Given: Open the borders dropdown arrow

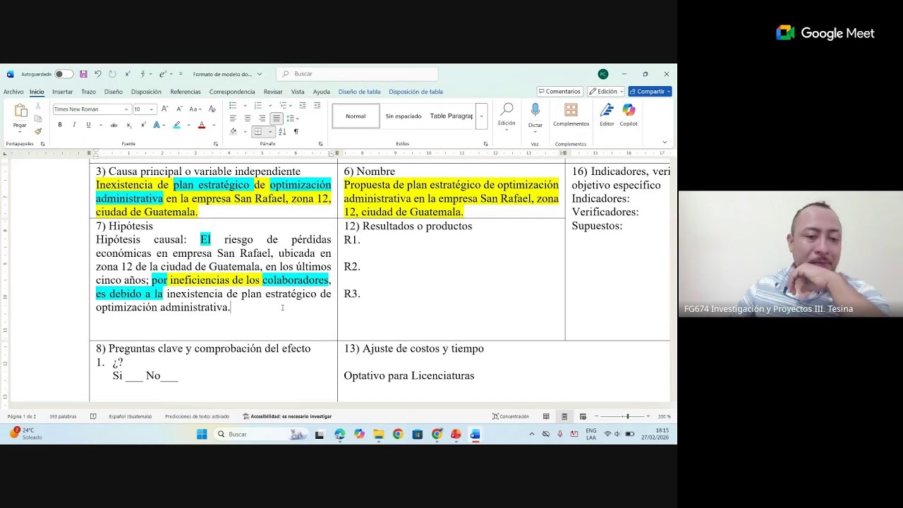Looking at the screenshot, I should point(269,131).
